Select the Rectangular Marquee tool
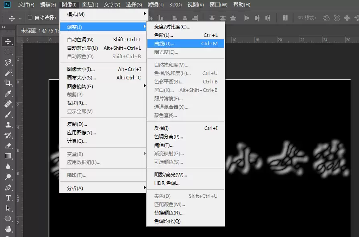The image size is (359, 237). click(x=8, y=52)
